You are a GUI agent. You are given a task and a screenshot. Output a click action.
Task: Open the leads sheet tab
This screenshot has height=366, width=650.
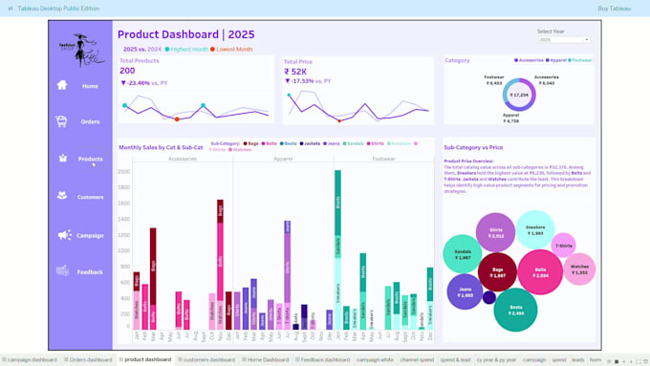click(578, 359)
